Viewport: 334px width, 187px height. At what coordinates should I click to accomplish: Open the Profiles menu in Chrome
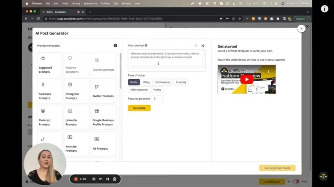coord(105,3)
